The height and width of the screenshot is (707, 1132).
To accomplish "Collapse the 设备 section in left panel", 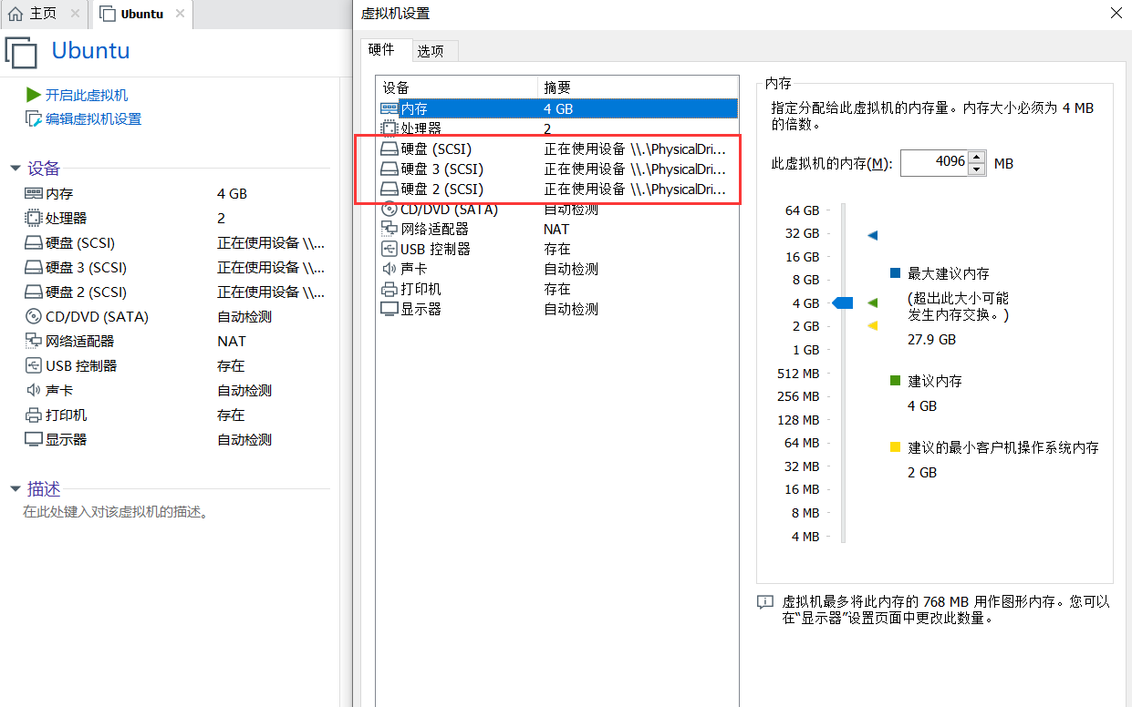I will tap(15, 169).
